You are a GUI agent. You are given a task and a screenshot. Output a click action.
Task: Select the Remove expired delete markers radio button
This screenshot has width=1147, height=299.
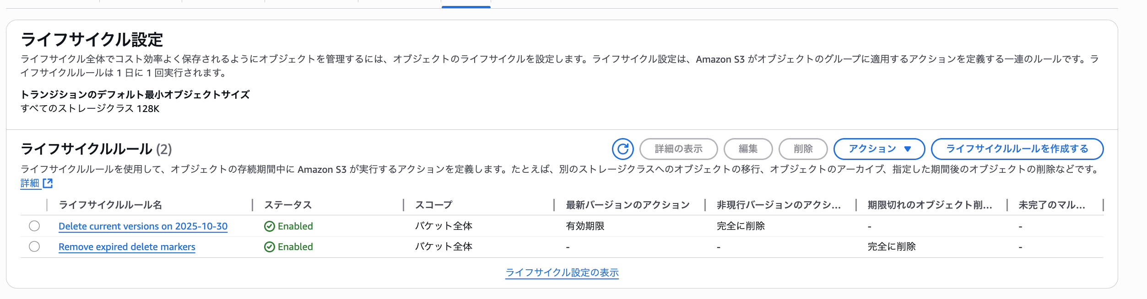34,246
